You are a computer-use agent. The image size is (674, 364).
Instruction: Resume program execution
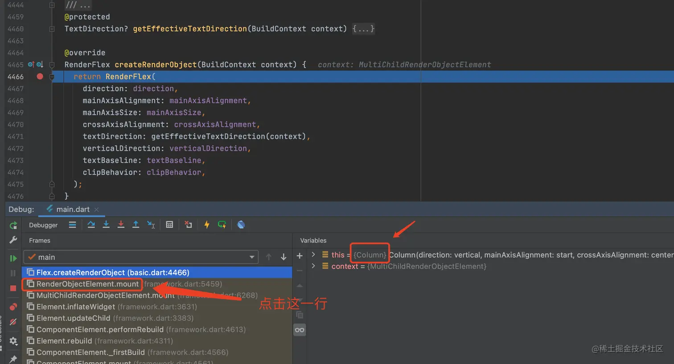(x=13, y=258)
